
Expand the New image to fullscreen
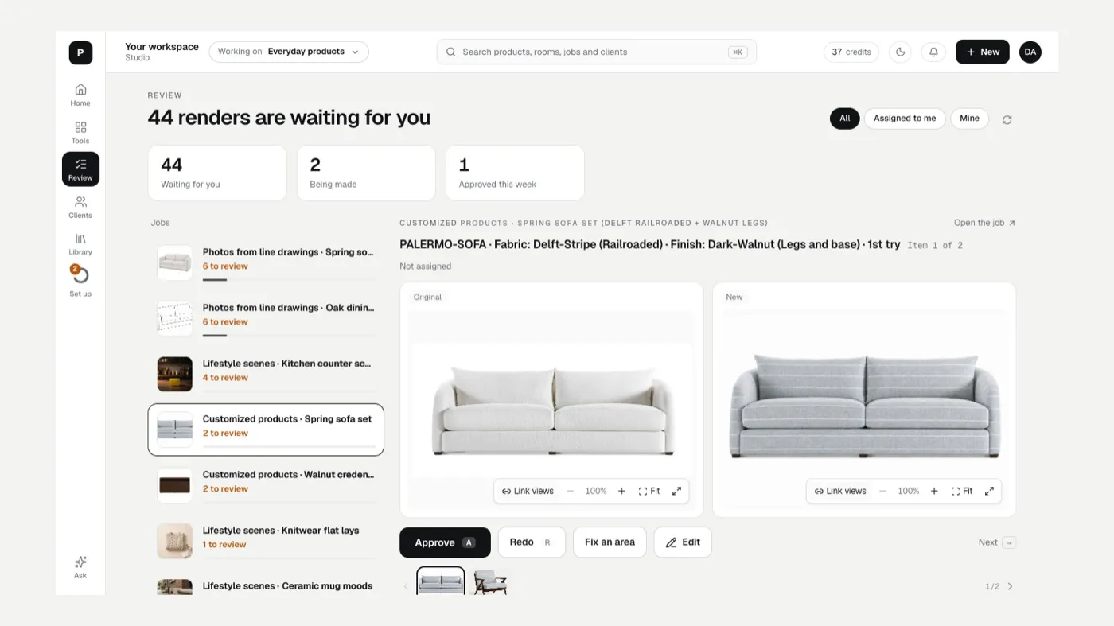point(989,491)
